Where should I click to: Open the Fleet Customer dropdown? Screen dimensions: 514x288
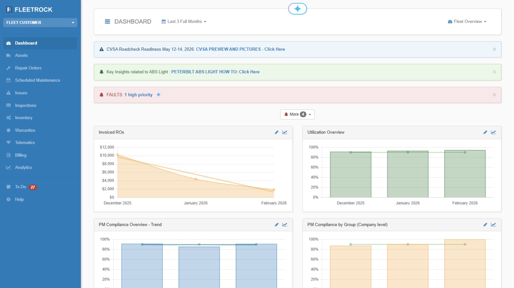pyautogui.click(x=40, y=22)
